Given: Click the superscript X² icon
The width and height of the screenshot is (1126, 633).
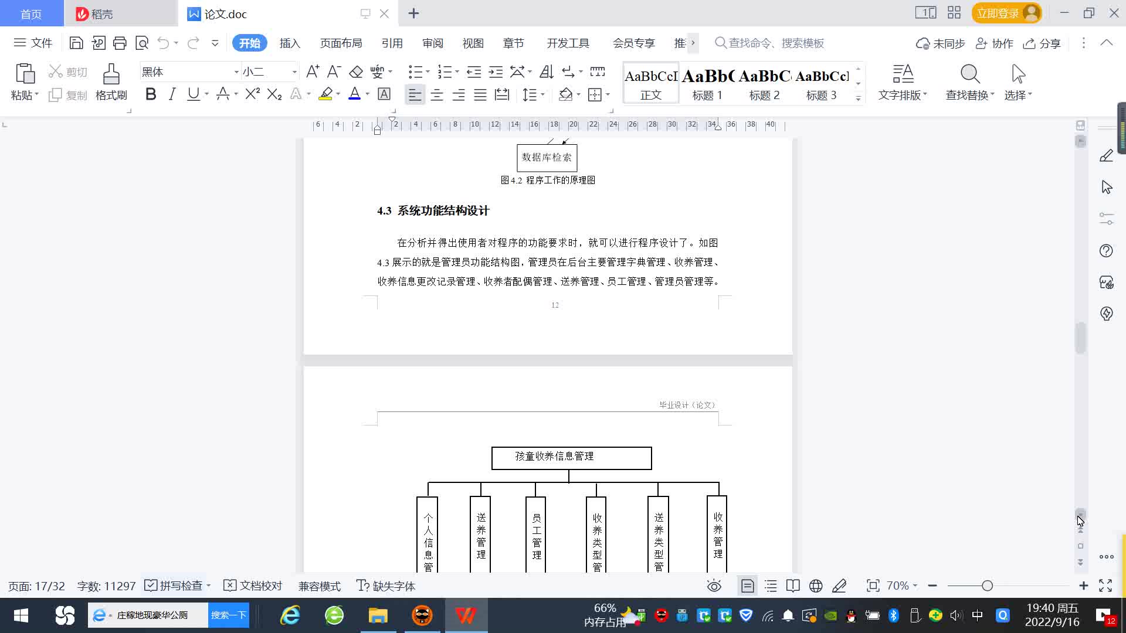Looking at the screenshot, I should (252, 94).
